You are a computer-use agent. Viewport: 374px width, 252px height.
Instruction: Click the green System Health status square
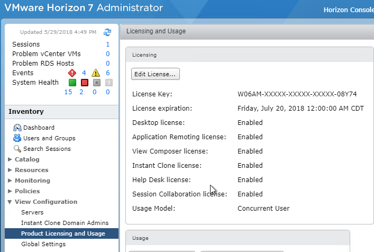click(x=72, y=83)
